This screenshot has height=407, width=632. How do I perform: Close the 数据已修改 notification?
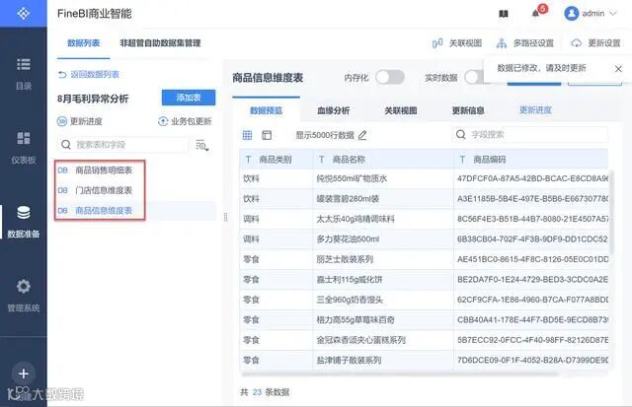click(x=618, y=69)
